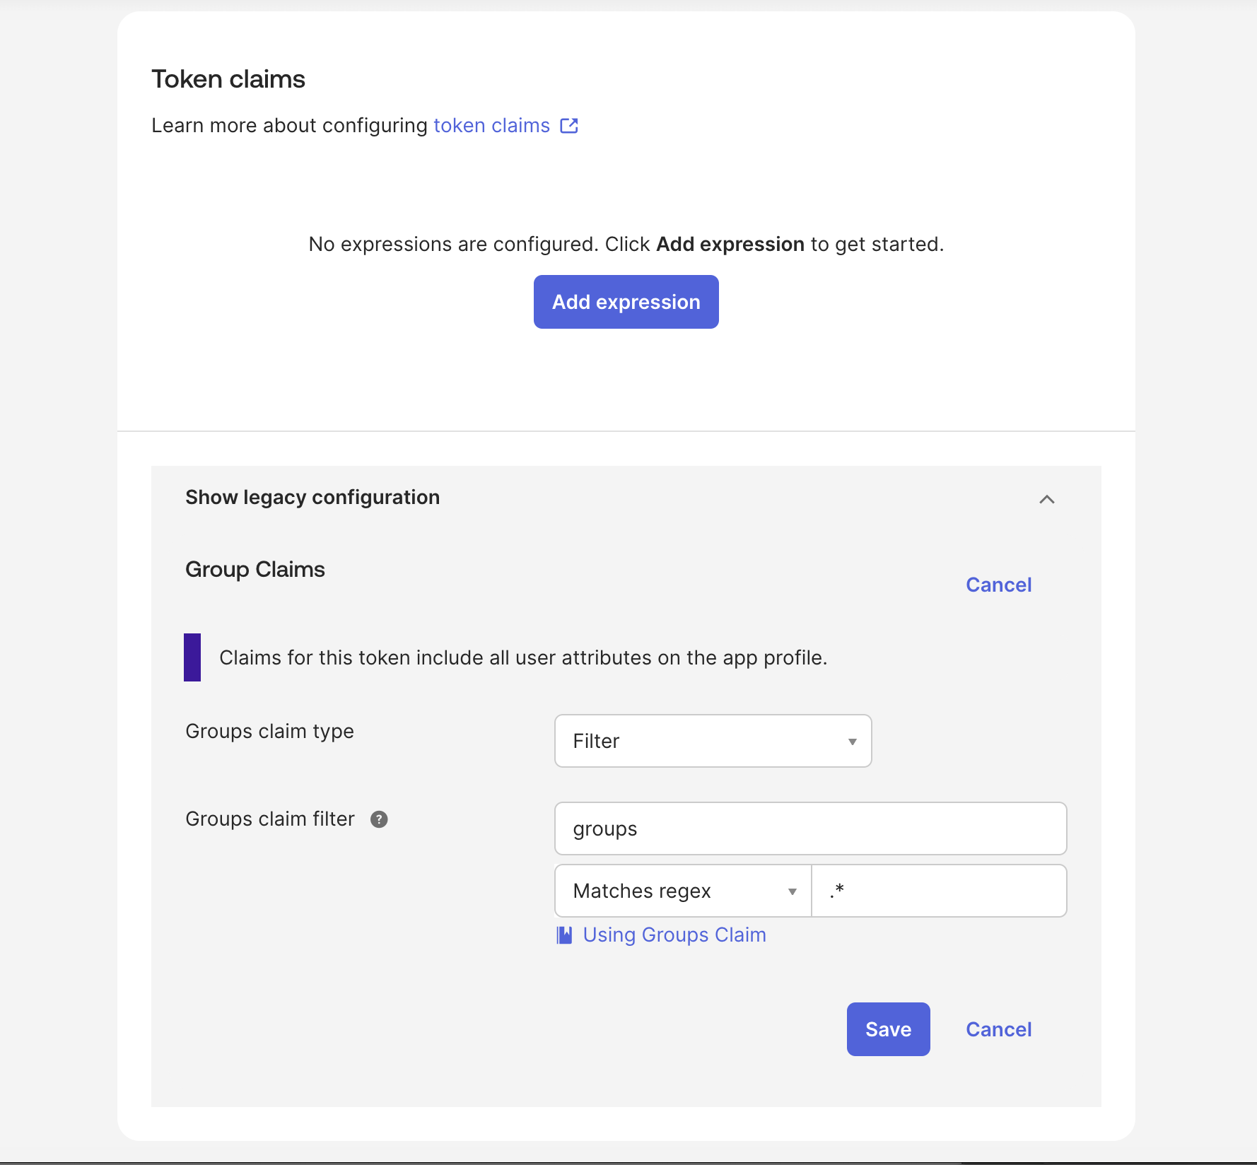
Task: Click the help question mark icon
Action: 379,819
